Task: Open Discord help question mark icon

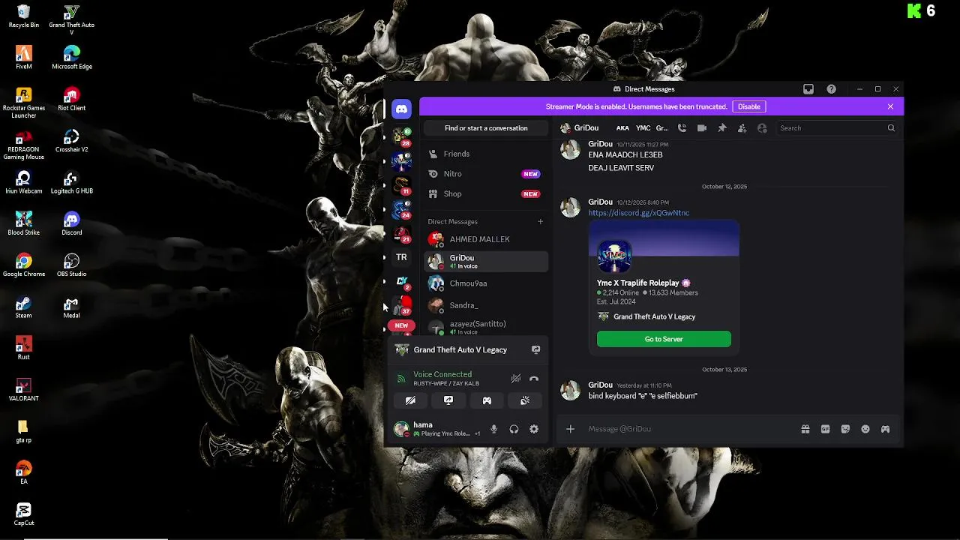Action: coord(832,89)
